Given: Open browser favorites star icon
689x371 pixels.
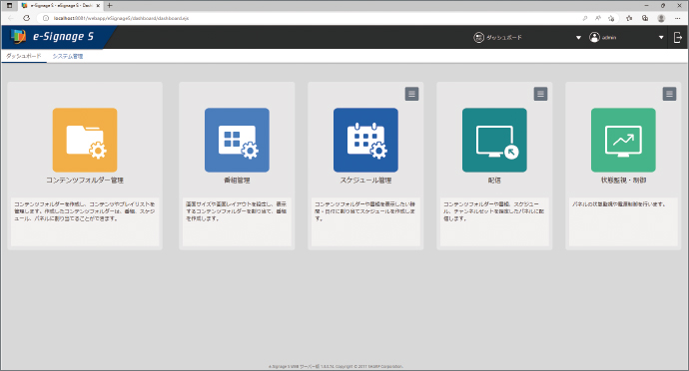Looking at the screenshot, I should pyautogui.click(x=629, y=18).
